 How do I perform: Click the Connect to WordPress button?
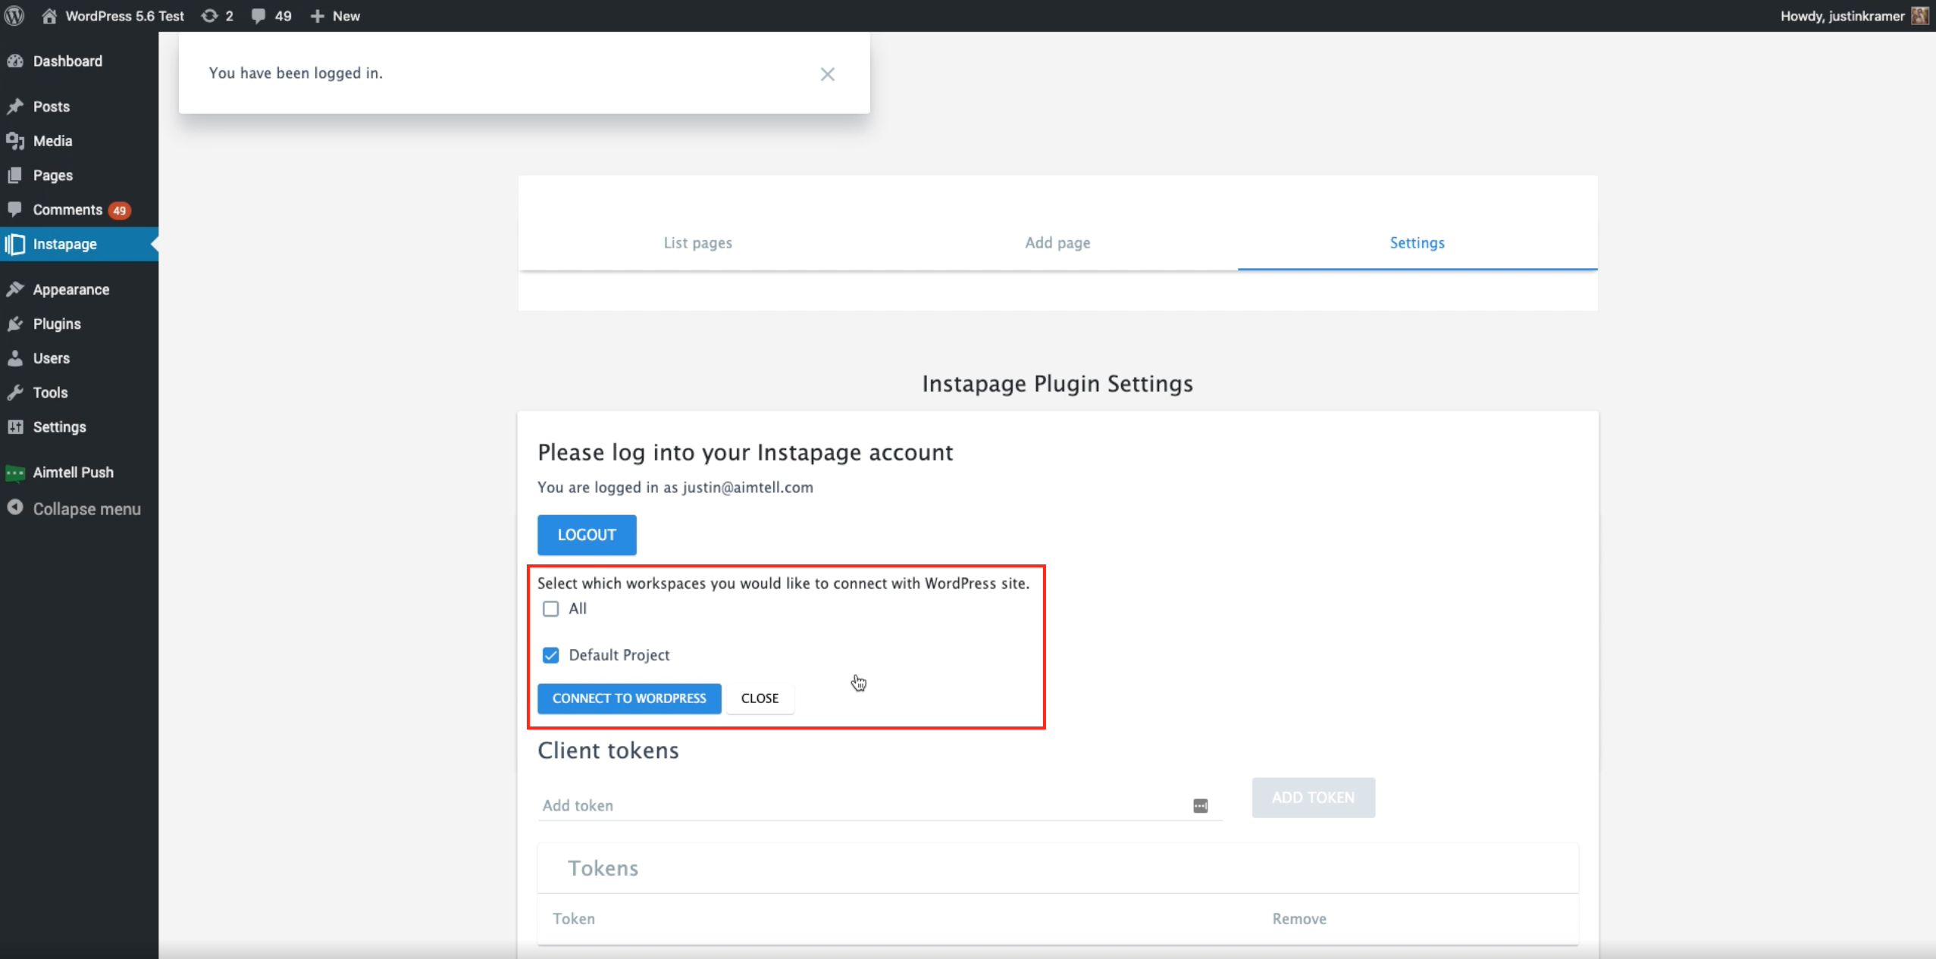[629, 698]
